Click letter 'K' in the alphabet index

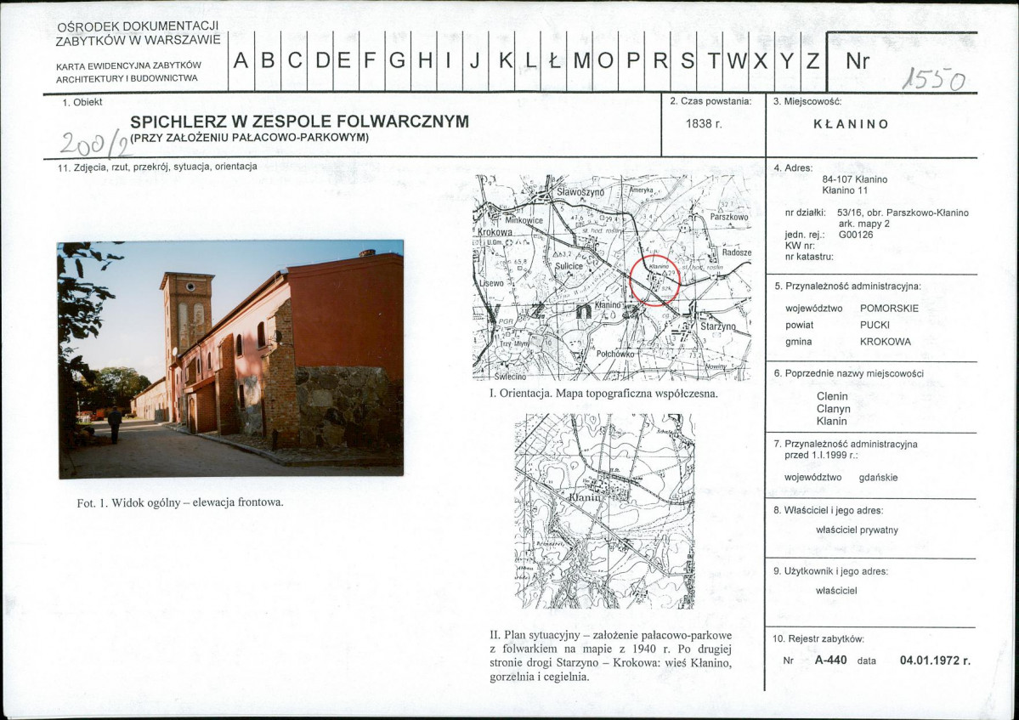pos(504,61)
